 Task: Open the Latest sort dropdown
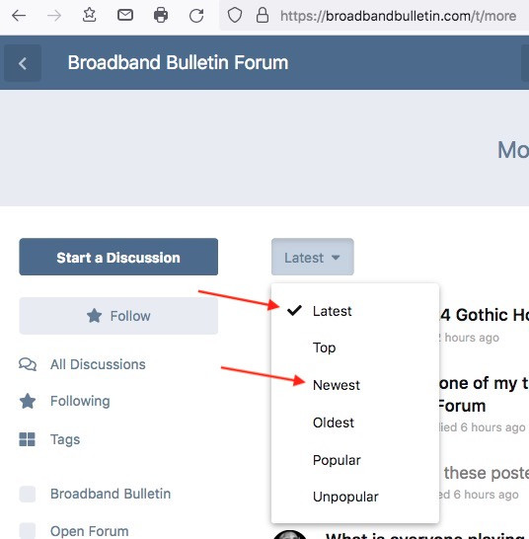pos(313,257)
